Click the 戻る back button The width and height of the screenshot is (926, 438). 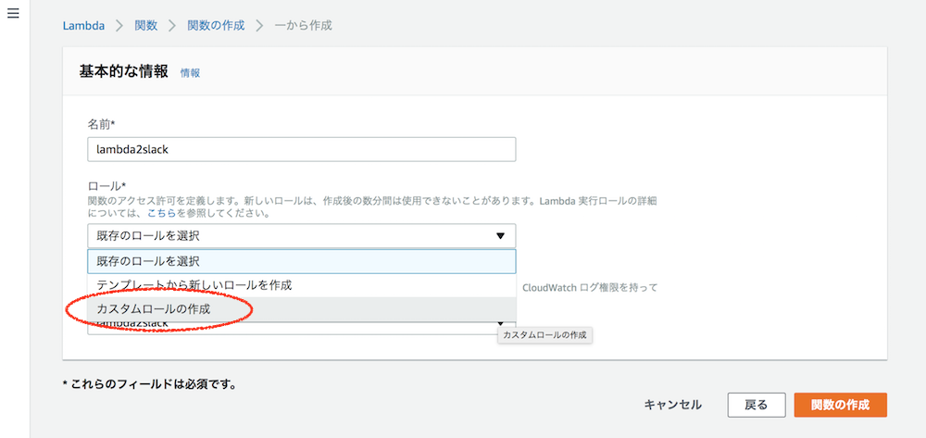coord(756,405)
